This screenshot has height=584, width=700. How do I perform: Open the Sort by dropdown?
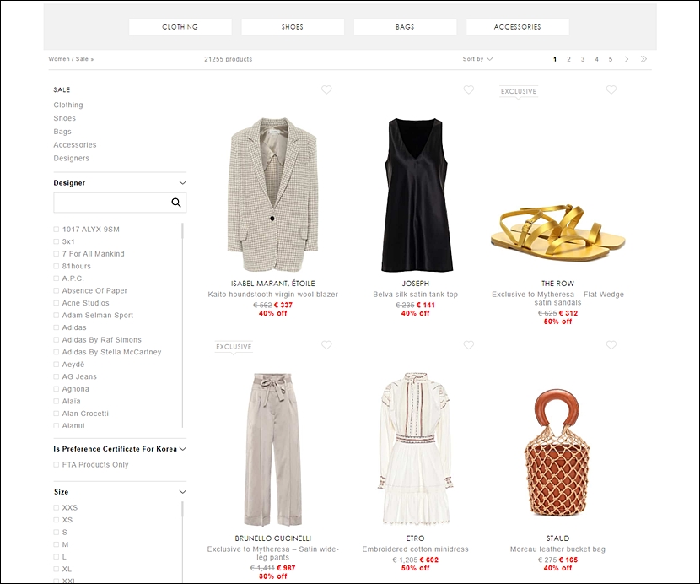click(477, 59)
